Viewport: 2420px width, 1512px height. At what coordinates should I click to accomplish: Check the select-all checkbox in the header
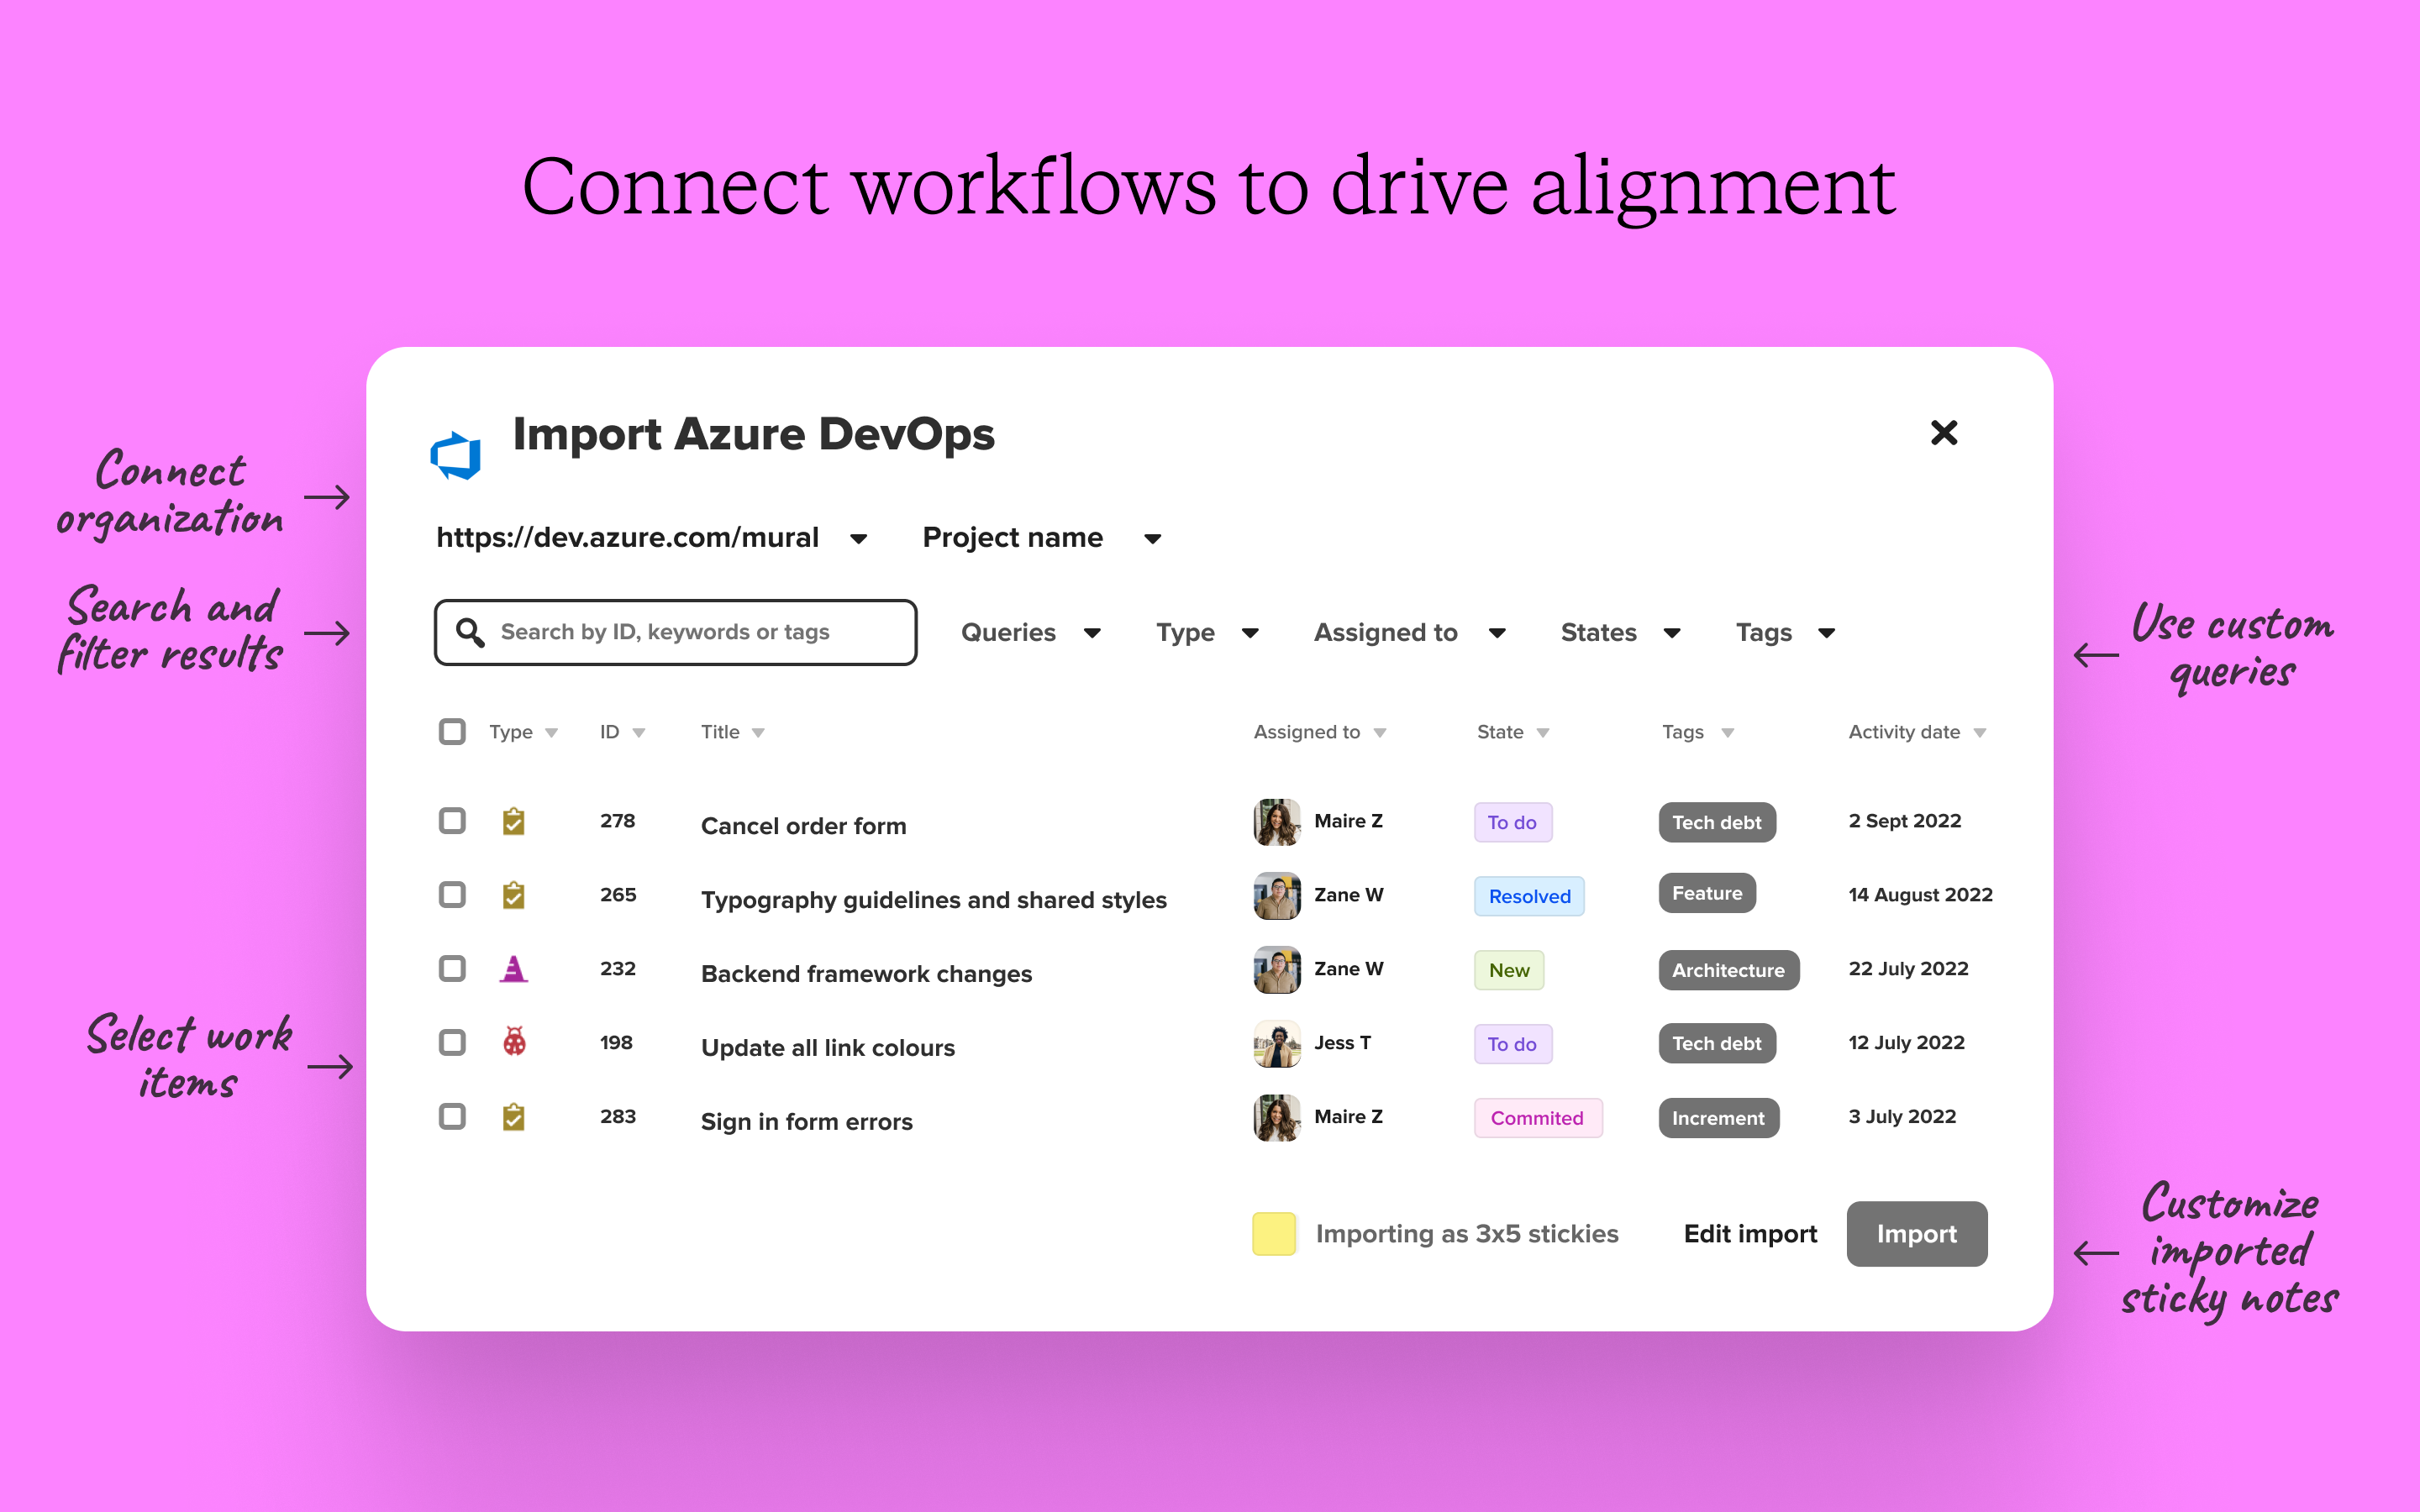click(x=451, y=731)
